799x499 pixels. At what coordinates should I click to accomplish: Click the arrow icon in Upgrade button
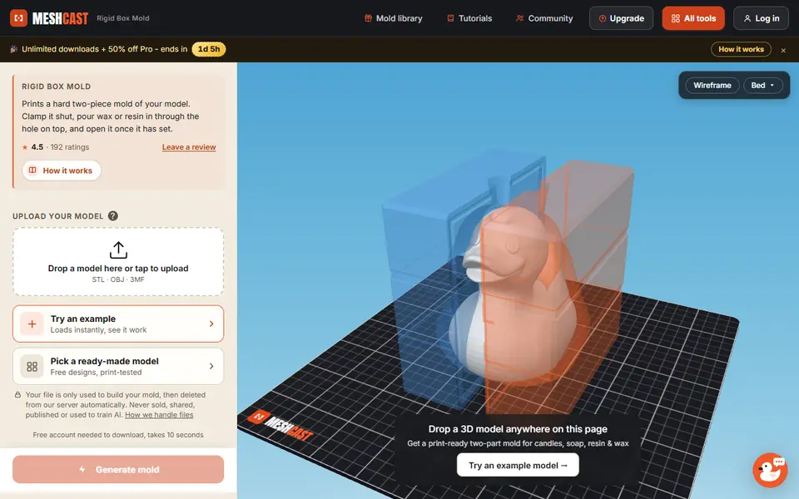(603, 18)
